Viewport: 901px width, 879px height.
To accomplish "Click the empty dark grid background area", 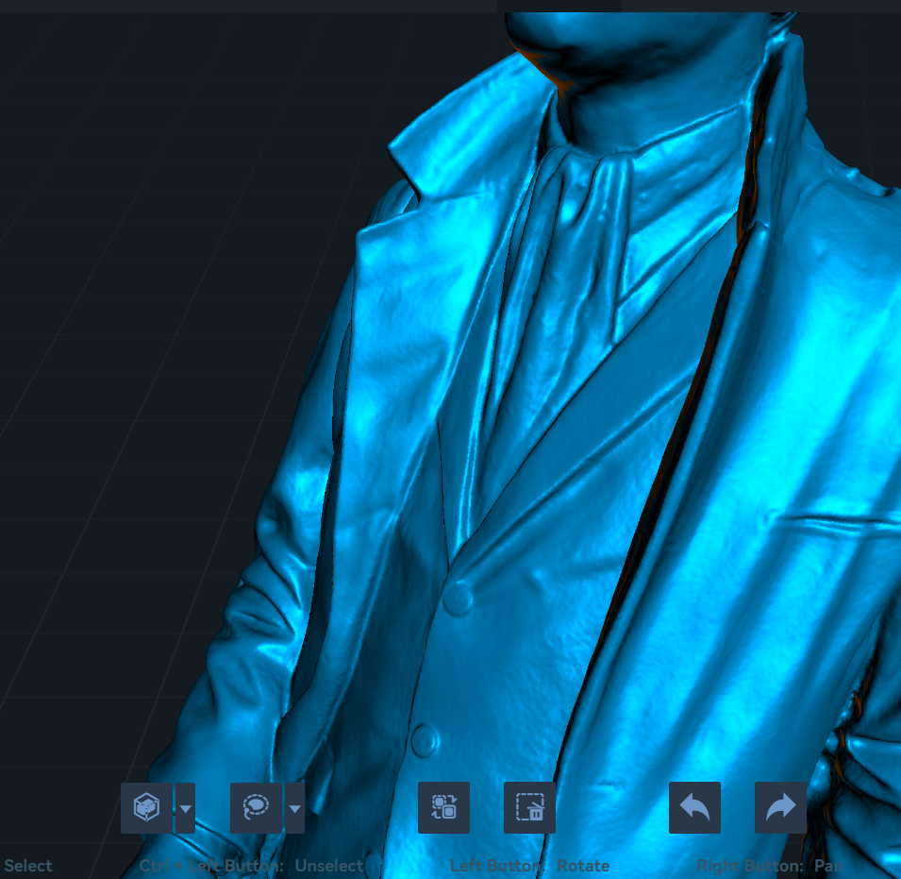I will (142, 378).
